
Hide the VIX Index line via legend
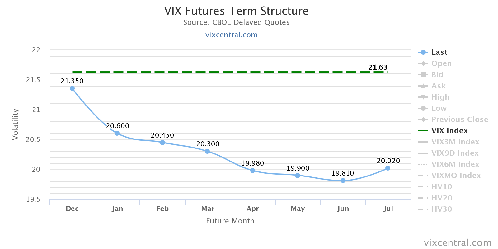point(449,131)
